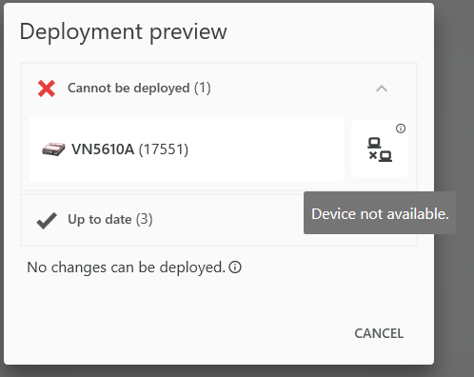The image size is (474, 377).
Task: Click the Device not available tooltip
Action: [x=380, y=213]
